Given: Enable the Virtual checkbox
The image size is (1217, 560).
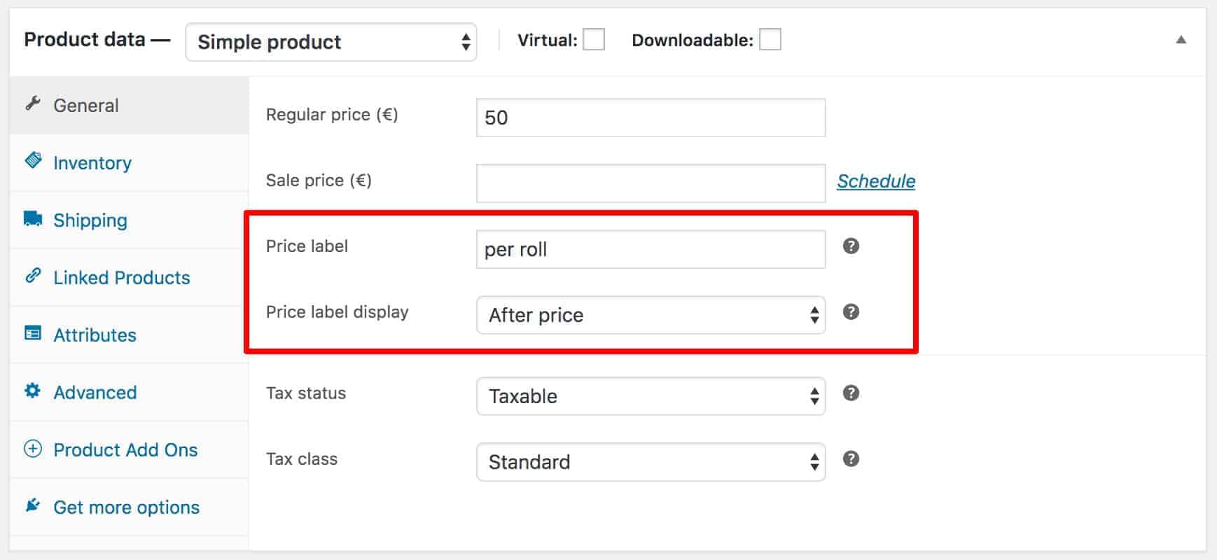Looking at the screenshot, I should 594,40.
